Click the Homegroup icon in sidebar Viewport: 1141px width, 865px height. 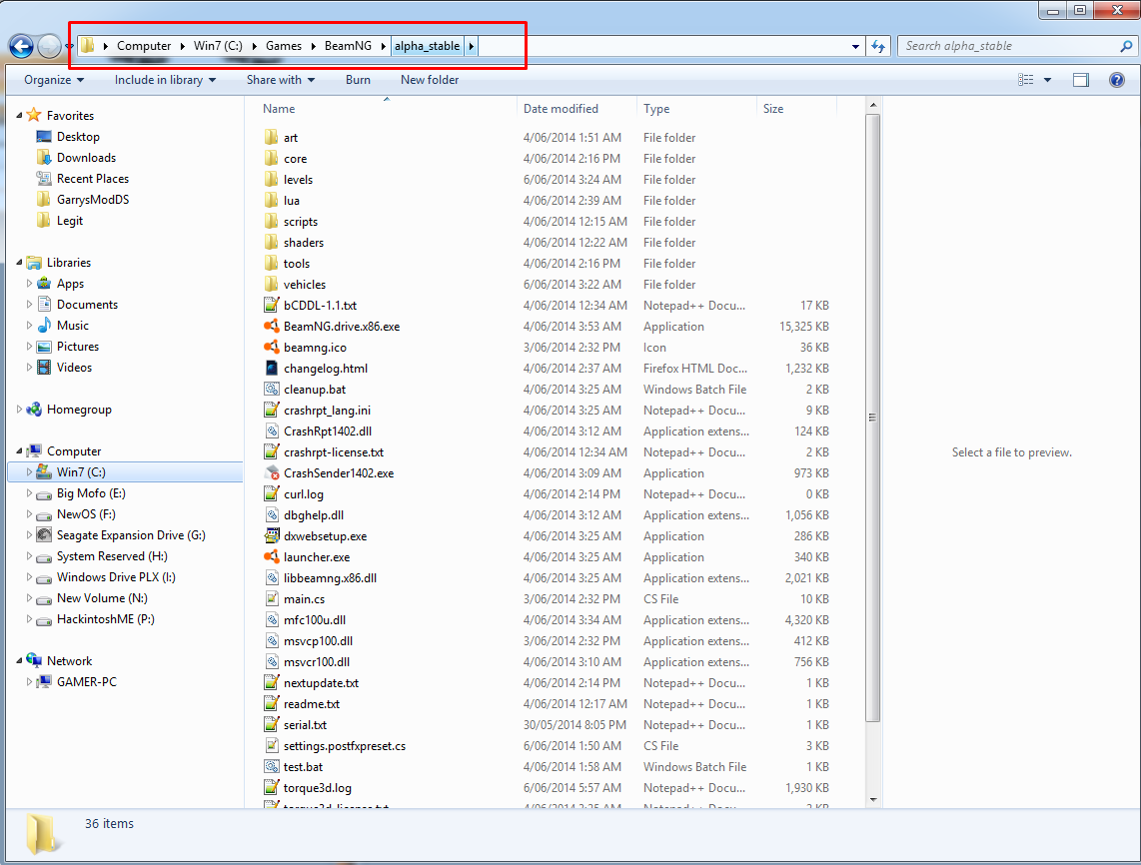[x=34, y=410]
